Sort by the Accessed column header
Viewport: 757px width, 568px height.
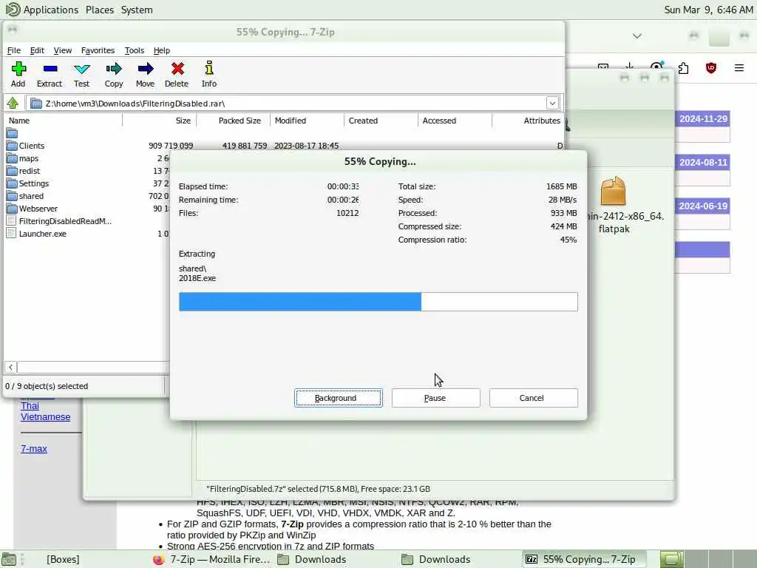(x=455, y=121)
